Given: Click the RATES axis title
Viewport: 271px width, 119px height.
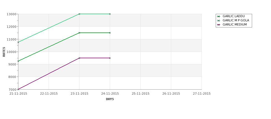Looking at the screenshot, I should pyautogui.click(x=4, y=52).
